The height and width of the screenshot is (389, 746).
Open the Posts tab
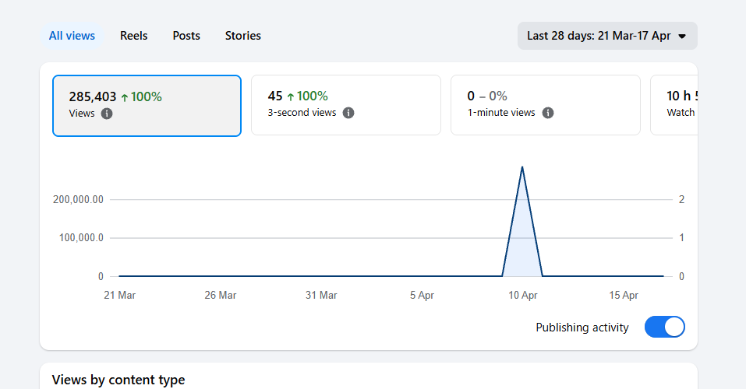186,36
